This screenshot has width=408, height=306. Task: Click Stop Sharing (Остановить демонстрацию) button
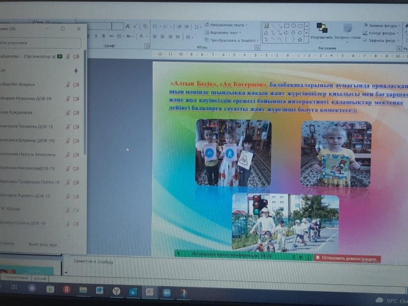tap(348, 259)
